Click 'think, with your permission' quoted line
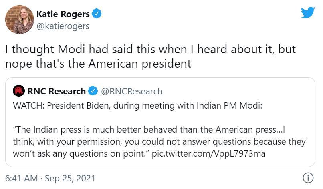The width and height of the screenshot is (323, 189). 159,142
